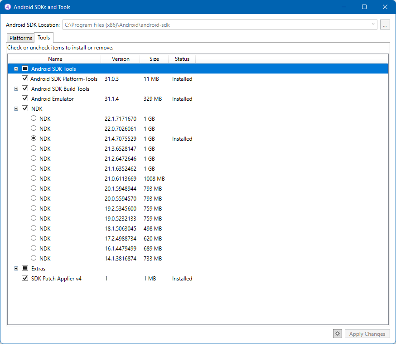The image size is (396, 344).
Task: Uncheck Android SDK Build Tools checkbox
Action: [x=25, y=88]
